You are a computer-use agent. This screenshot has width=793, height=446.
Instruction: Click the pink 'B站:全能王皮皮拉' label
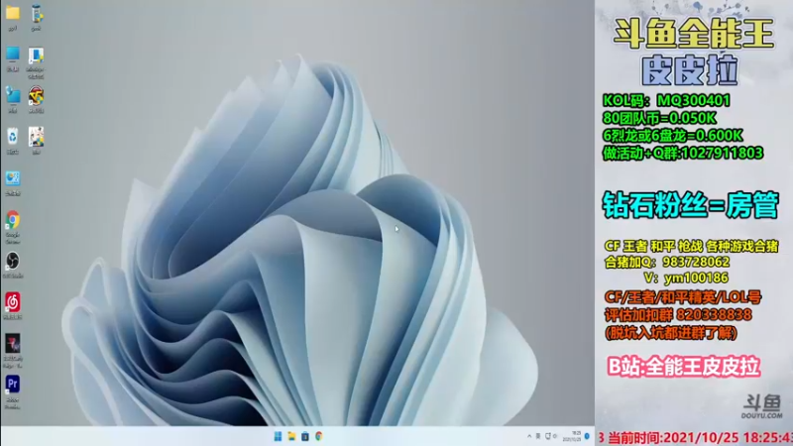[684, 367]
